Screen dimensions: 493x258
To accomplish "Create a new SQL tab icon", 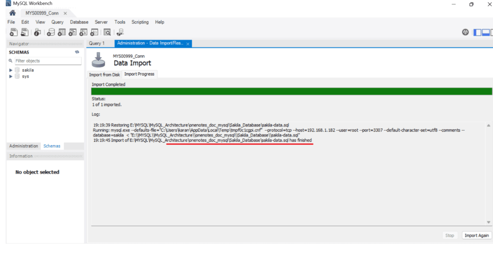I will [13, 32].
